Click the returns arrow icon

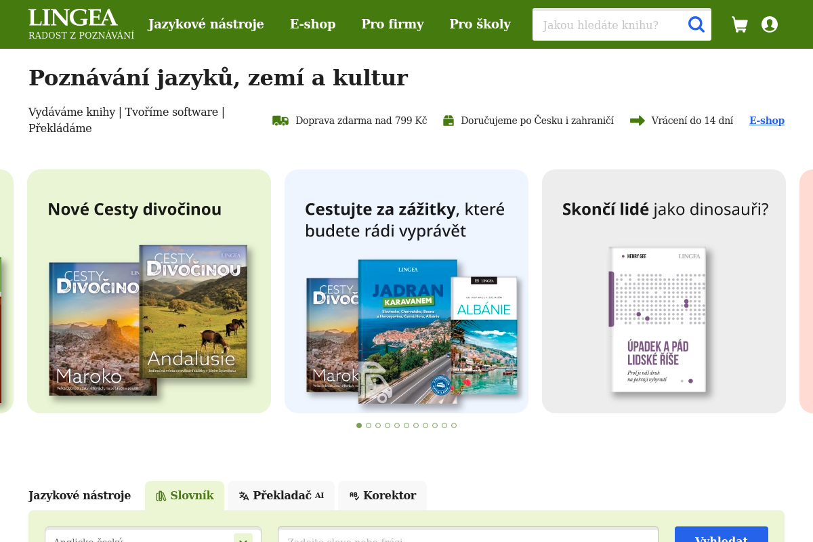tap(638, 121)
